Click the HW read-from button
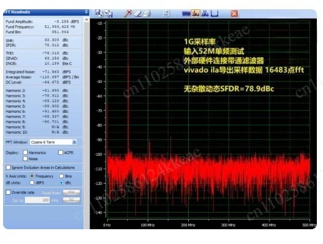Viewport: 323px width, 244px height. point(71,192)
